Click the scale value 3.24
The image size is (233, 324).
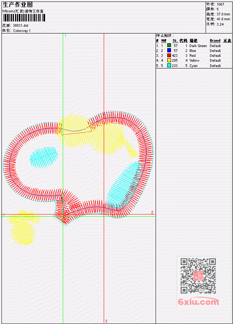220,24
